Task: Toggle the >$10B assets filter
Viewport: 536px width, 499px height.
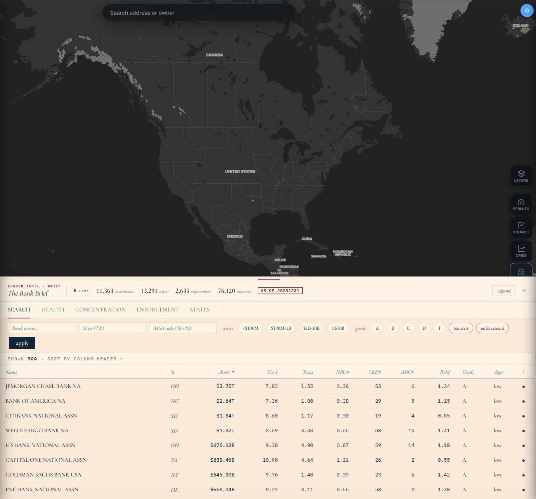Action: [x=338, y=328]
